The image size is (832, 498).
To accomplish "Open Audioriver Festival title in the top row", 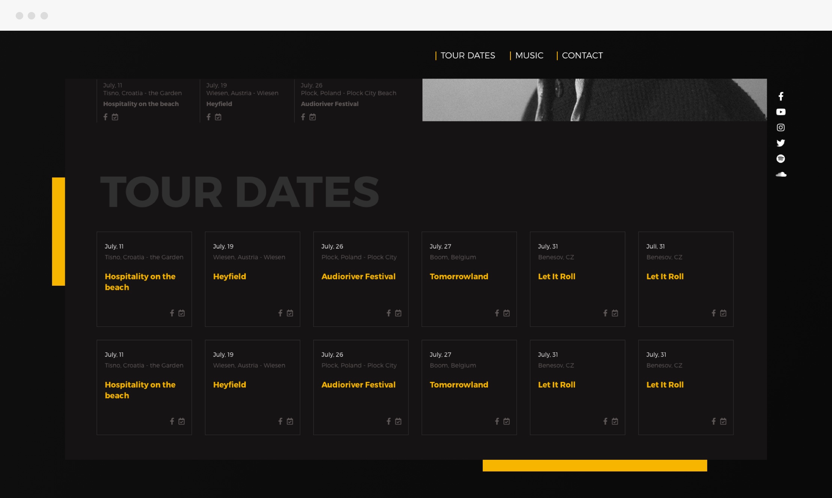I will [358, 276].
